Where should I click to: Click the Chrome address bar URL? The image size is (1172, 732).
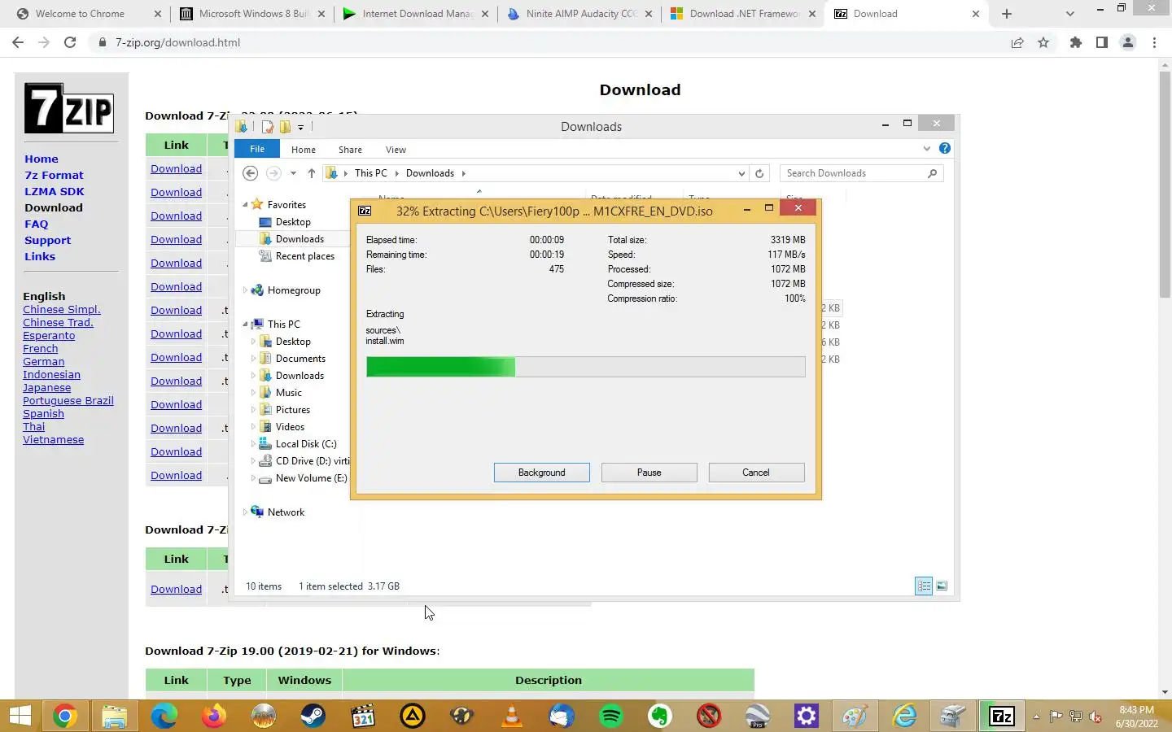(x=177, y=42)
